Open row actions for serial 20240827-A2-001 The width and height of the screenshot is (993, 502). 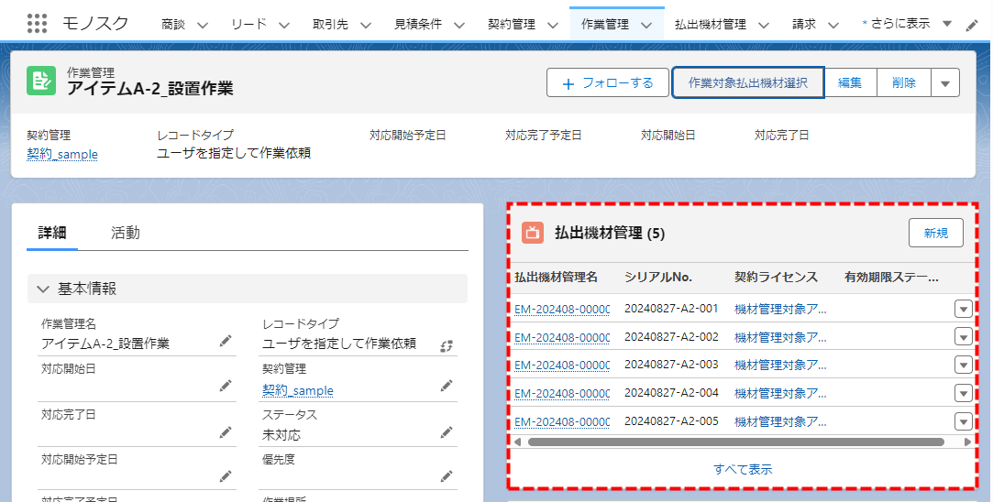tap(963, 309)
